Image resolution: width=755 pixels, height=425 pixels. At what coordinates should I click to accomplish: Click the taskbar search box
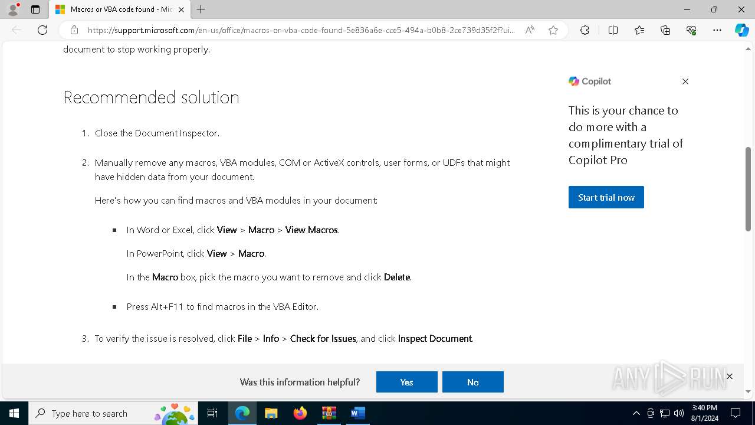click(x=113, y=413)
